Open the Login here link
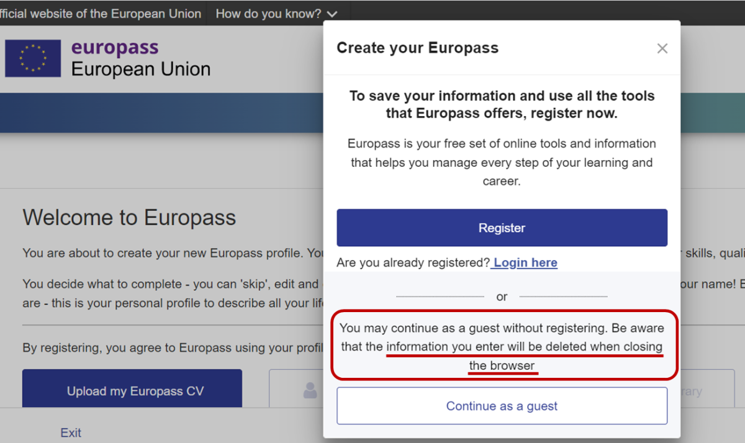 click(525, 262)
